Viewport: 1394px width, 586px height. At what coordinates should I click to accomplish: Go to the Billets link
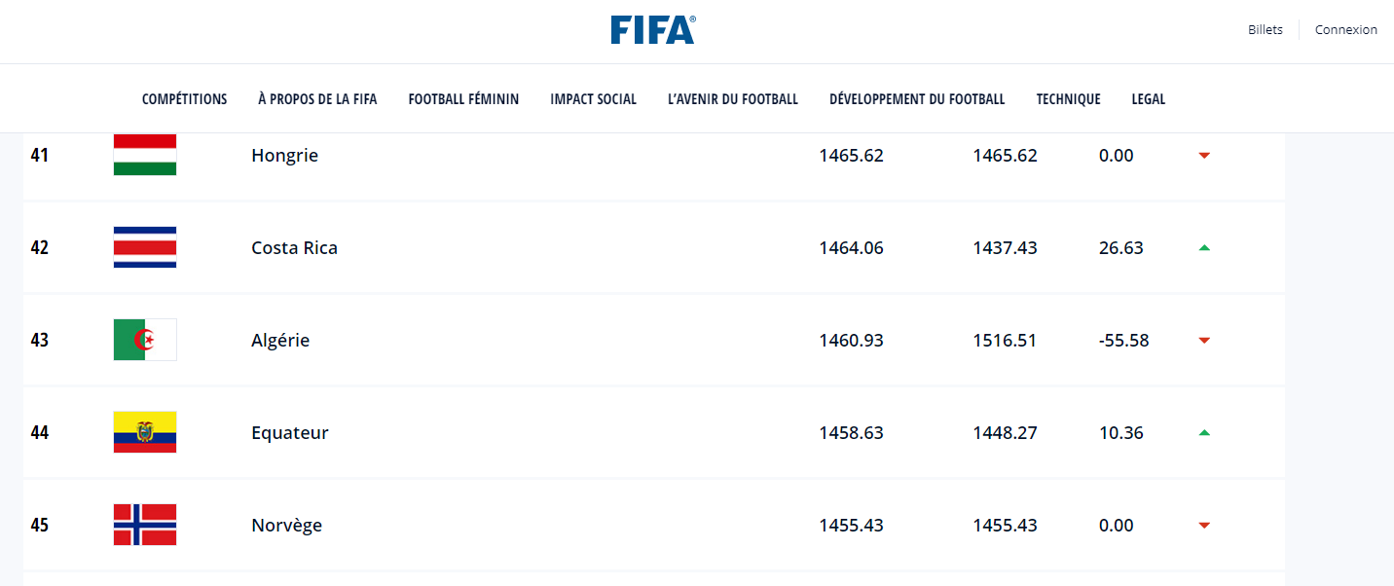click(x=1266, y=30)
